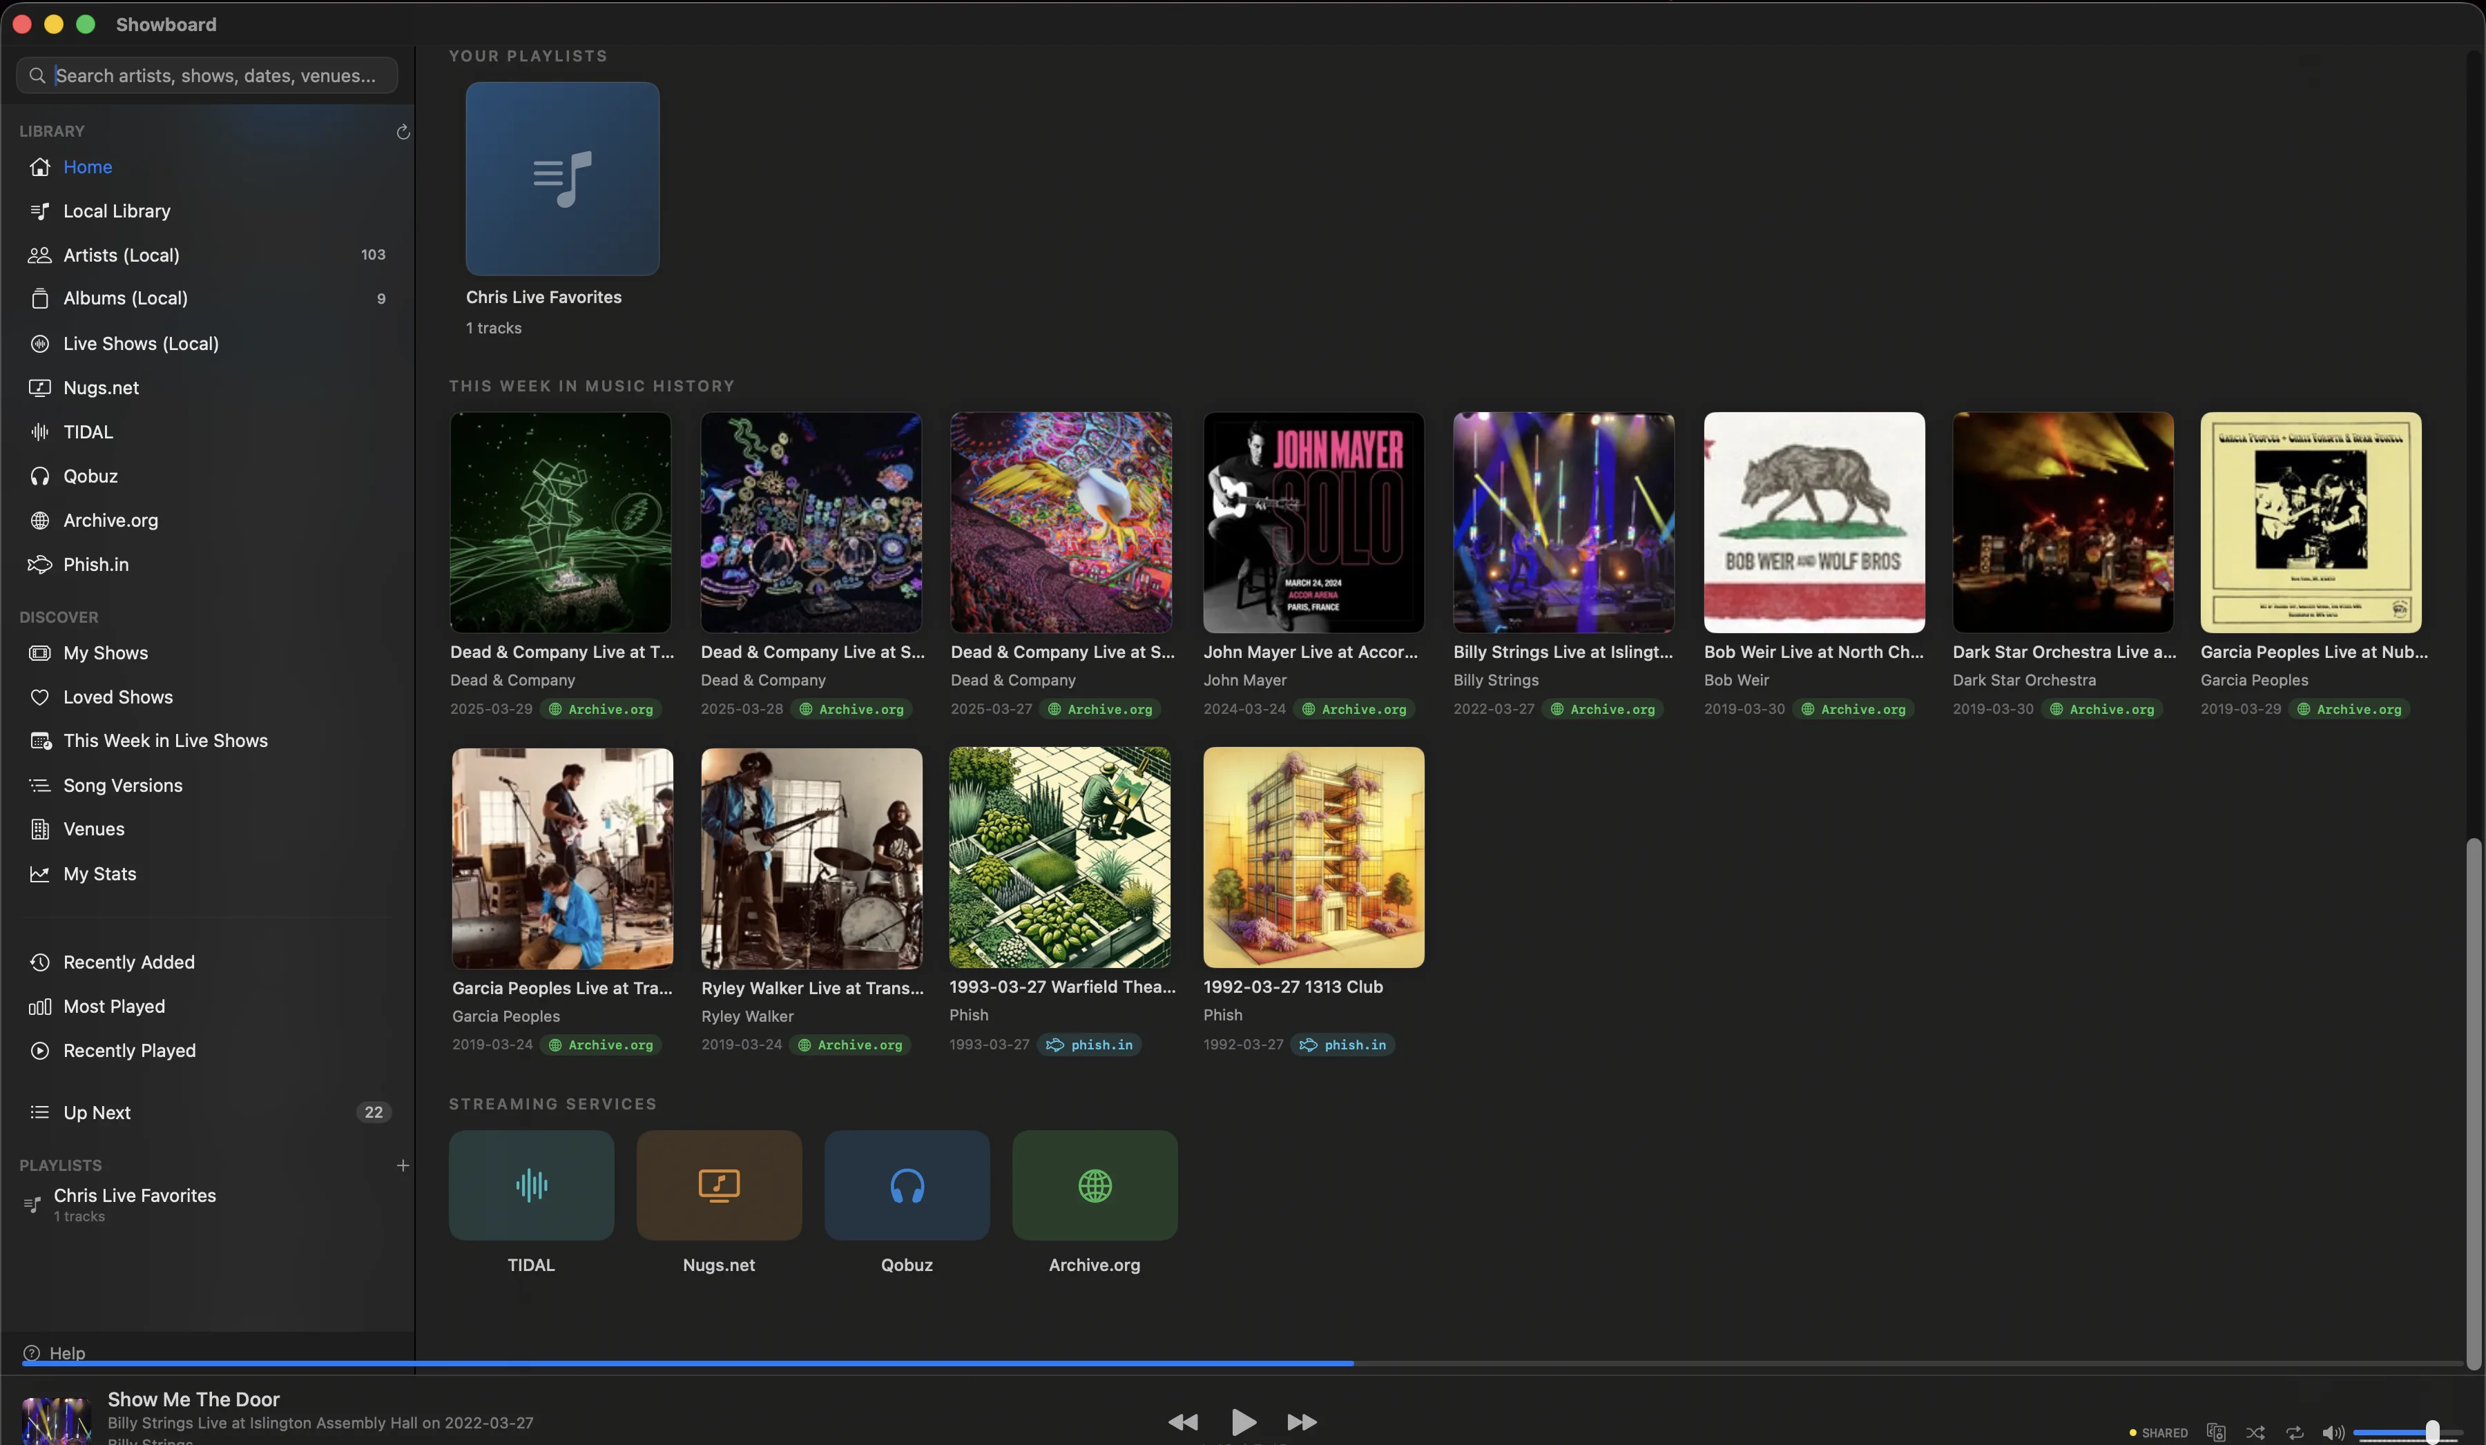Open the audio output device selector
This screenshot has height=1445, width=2486.
[2217, 1432]
